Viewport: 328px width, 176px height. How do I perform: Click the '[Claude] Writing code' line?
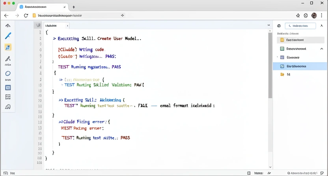click(81, 49)
